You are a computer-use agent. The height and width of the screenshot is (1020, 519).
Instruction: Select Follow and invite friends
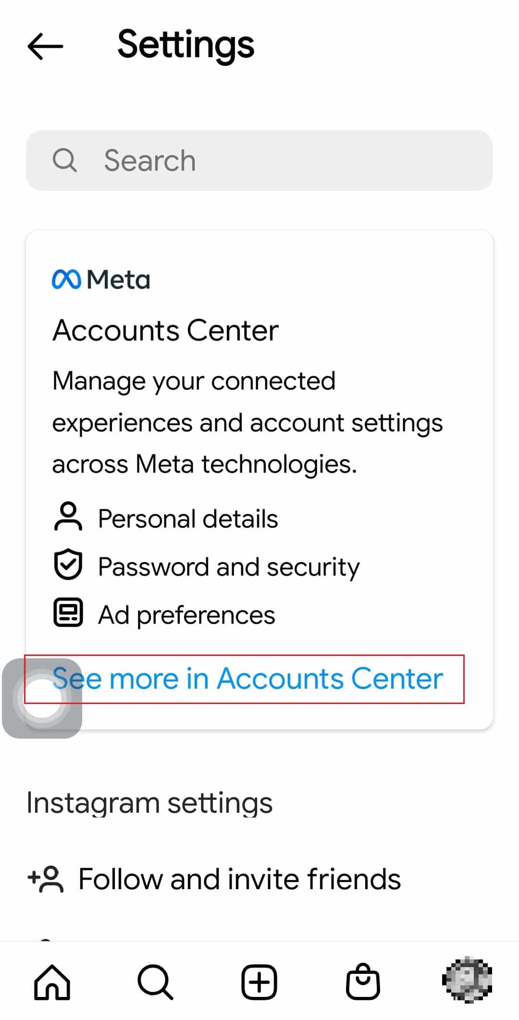click(x=239, y=879)
